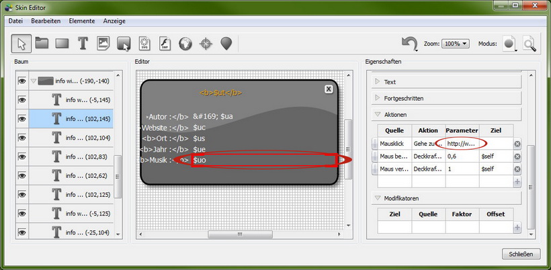Select the rectangle element tool
The image size is (551, 270).
[62, 44]
